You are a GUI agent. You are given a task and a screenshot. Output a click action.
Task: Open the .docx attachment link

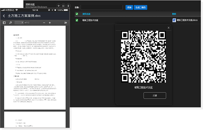187,20
